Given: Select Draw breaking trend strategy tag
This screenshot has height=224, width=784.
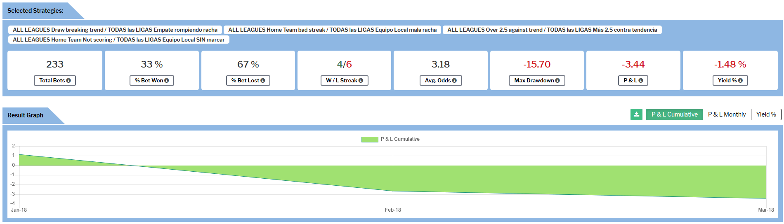Looking at the screenshot, I should click(115, 30).
